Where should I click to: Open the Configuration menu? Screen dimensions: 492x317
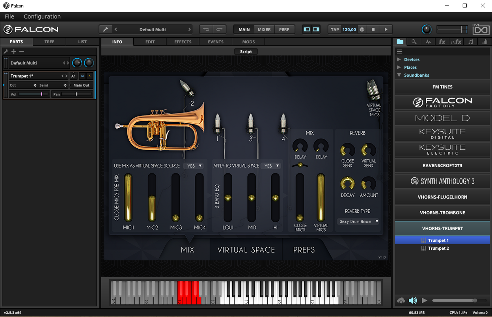pyautogui.click(x=42, y=17)
